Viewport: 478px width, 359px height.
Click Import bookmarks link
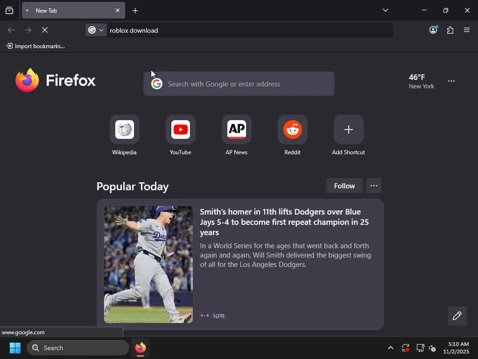click(x=35, y=46)
